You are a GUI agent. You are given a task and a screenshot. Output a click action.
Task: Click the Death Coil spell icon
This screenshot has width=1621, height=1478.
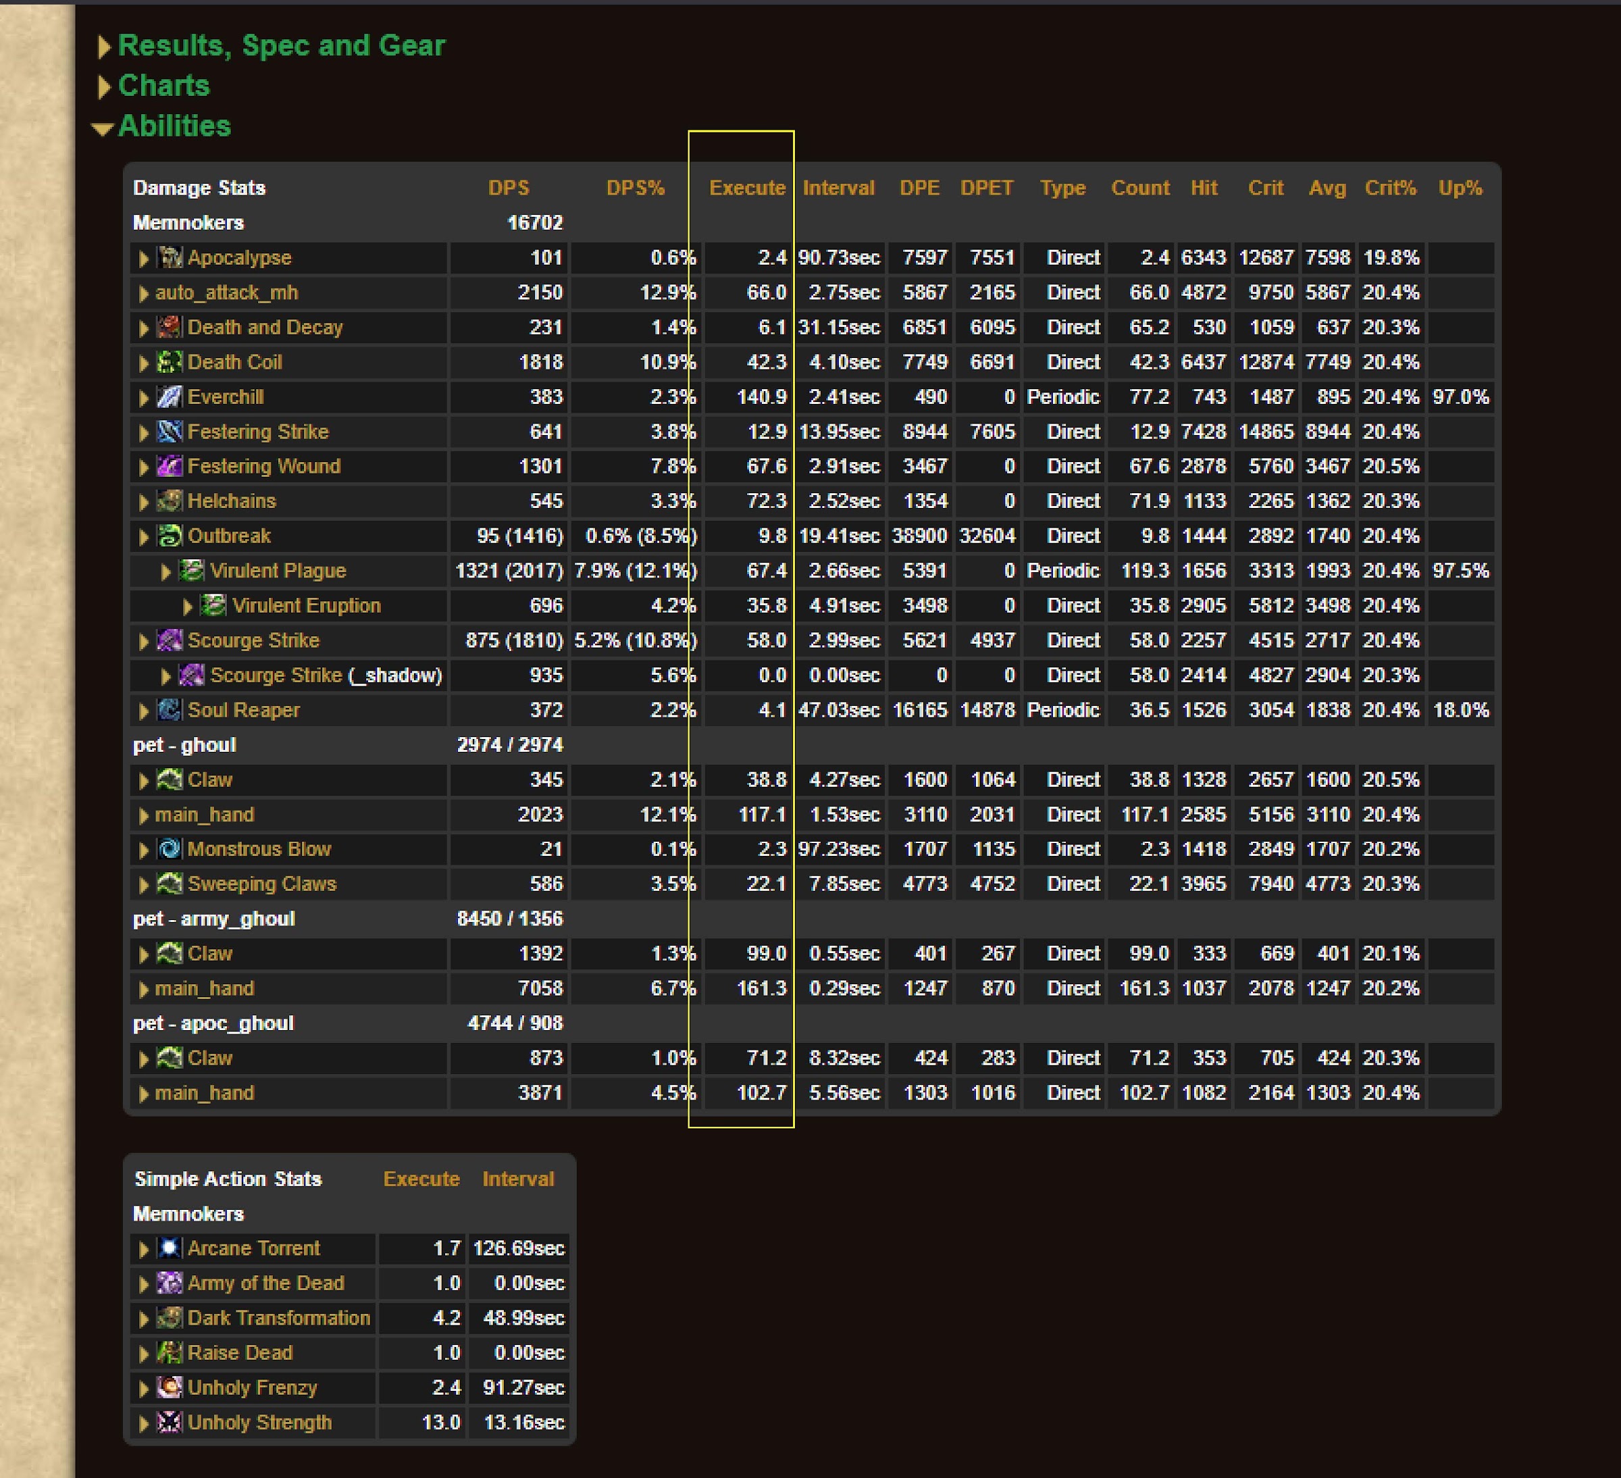coord(169,362)
